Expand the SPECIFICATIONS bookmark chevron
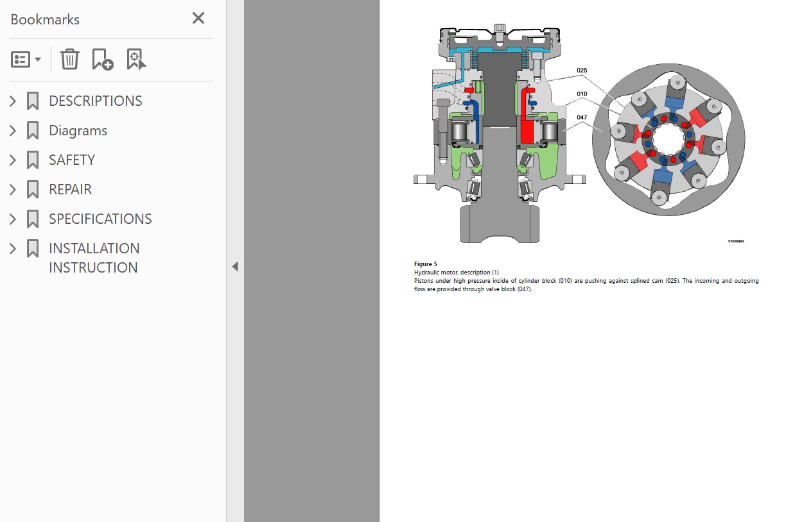Screen dimensions: 786x522 click(13, 219)
